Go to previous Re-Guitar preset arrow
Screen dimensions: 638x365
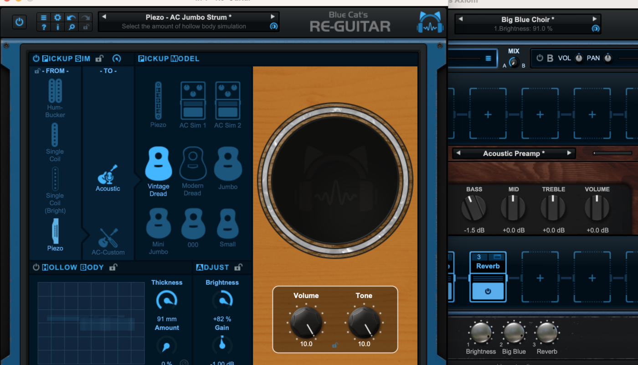[104, 17]
